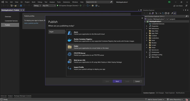Click the Live Share button

coord(178,6)
